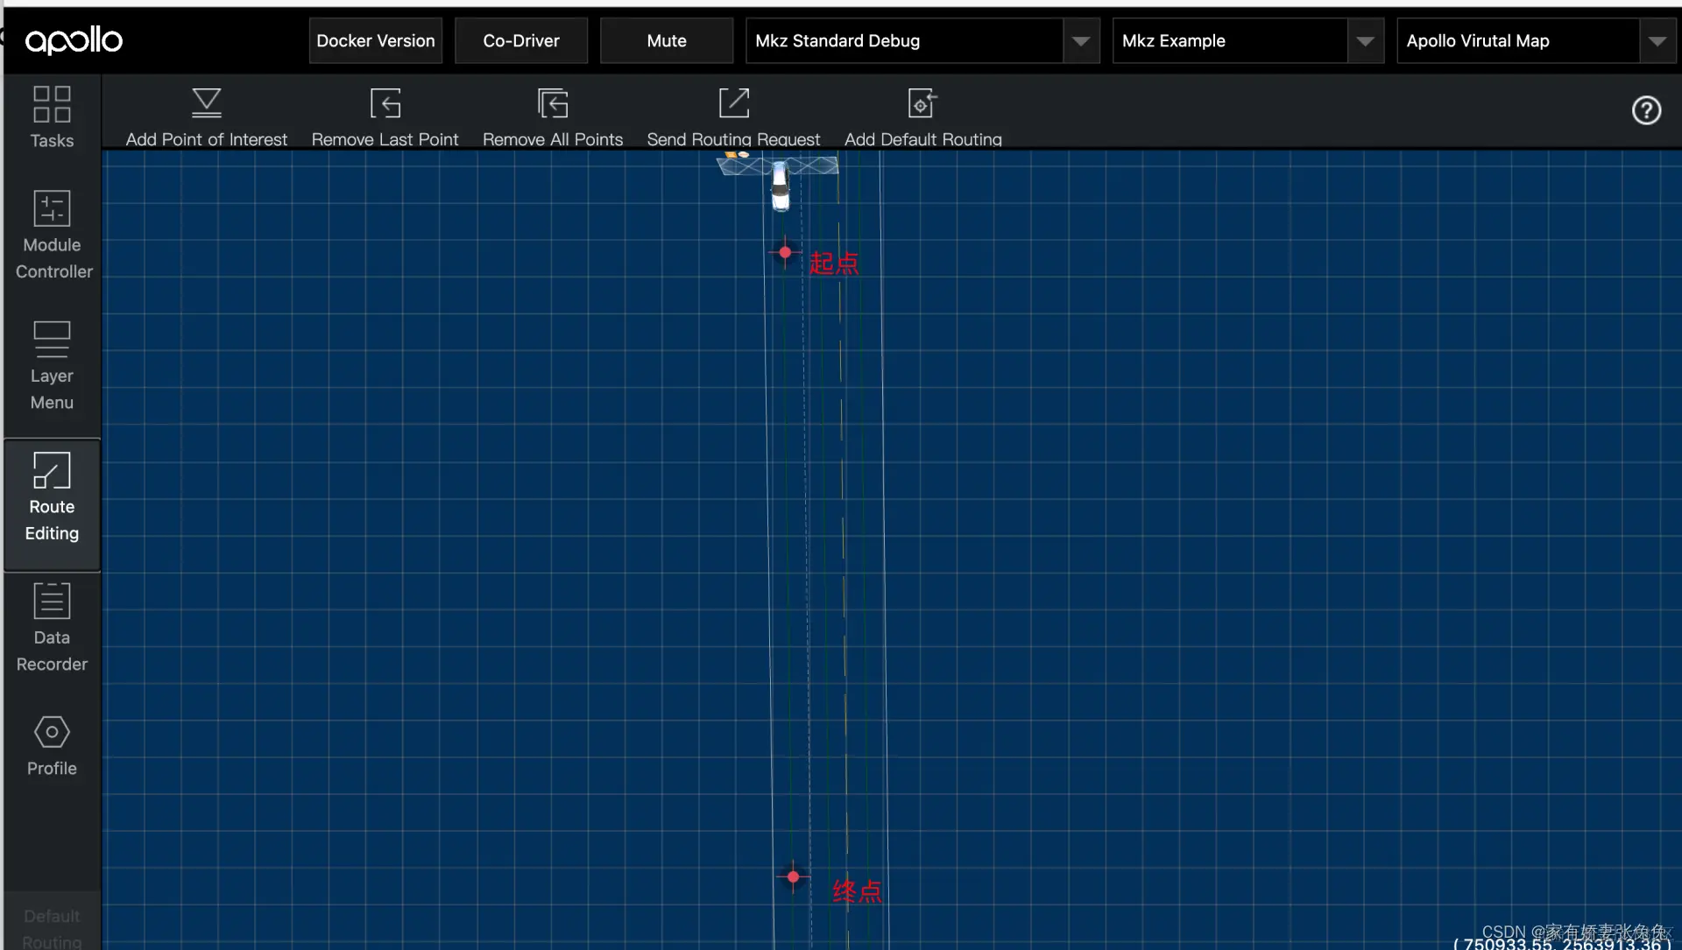Toggle the Mute button
This screenshot has width=1682, height=950.
pyautogui.click(x=666, y=41)
